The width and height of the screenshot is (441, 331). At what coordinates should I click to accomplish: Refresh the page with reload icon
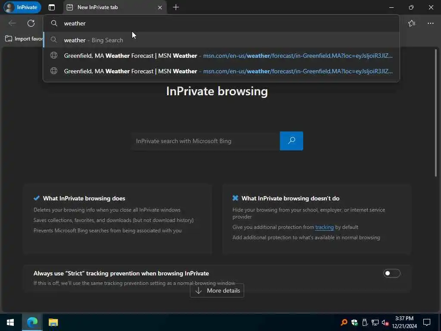[31, 23]
